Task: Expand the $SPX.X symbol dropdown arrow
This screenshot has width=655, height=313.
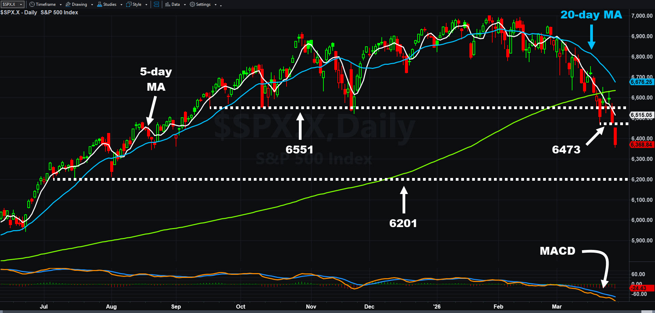Action: (21, 4)
